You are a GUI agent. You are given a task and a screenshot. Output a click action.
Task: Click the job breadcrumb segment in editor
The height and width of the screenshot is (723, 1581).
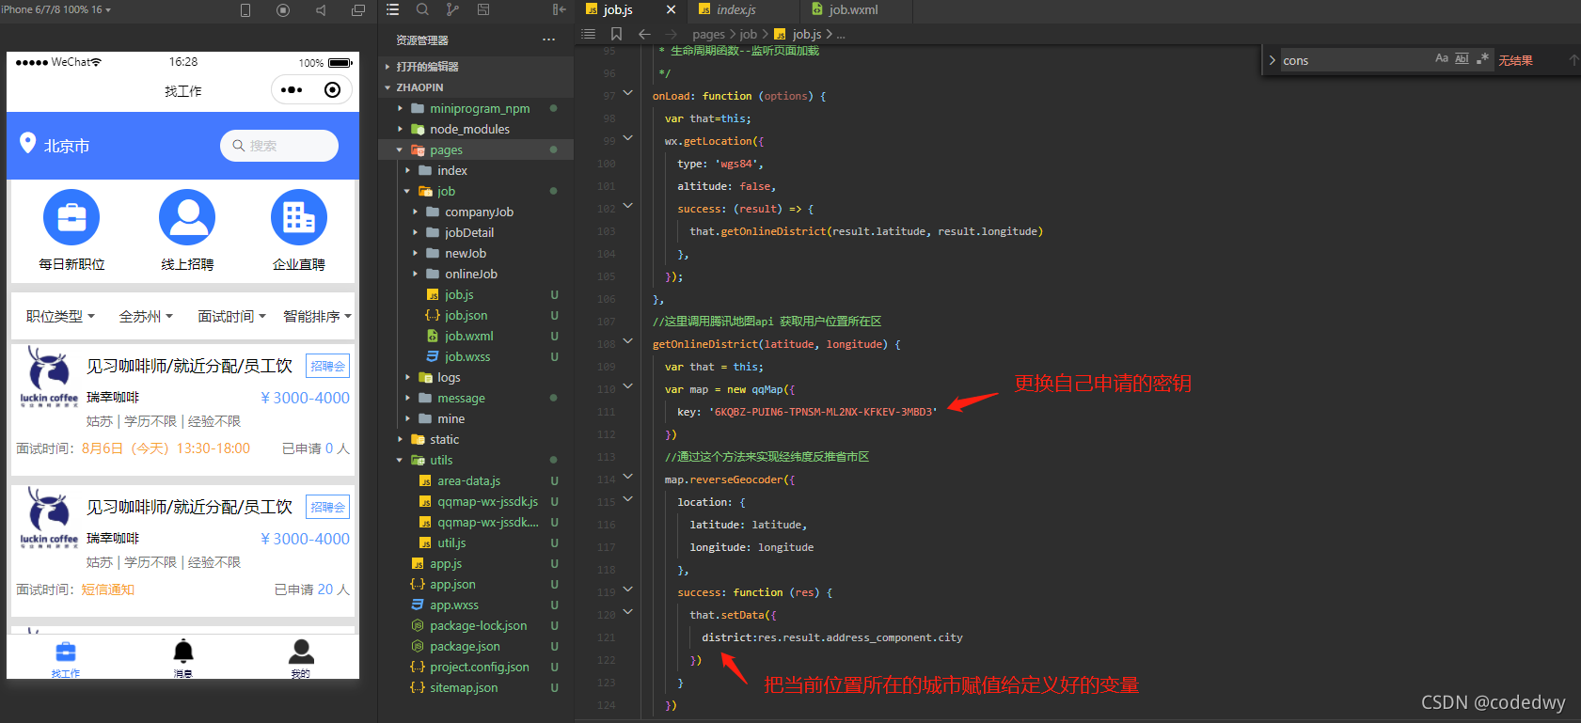[749, 34]
